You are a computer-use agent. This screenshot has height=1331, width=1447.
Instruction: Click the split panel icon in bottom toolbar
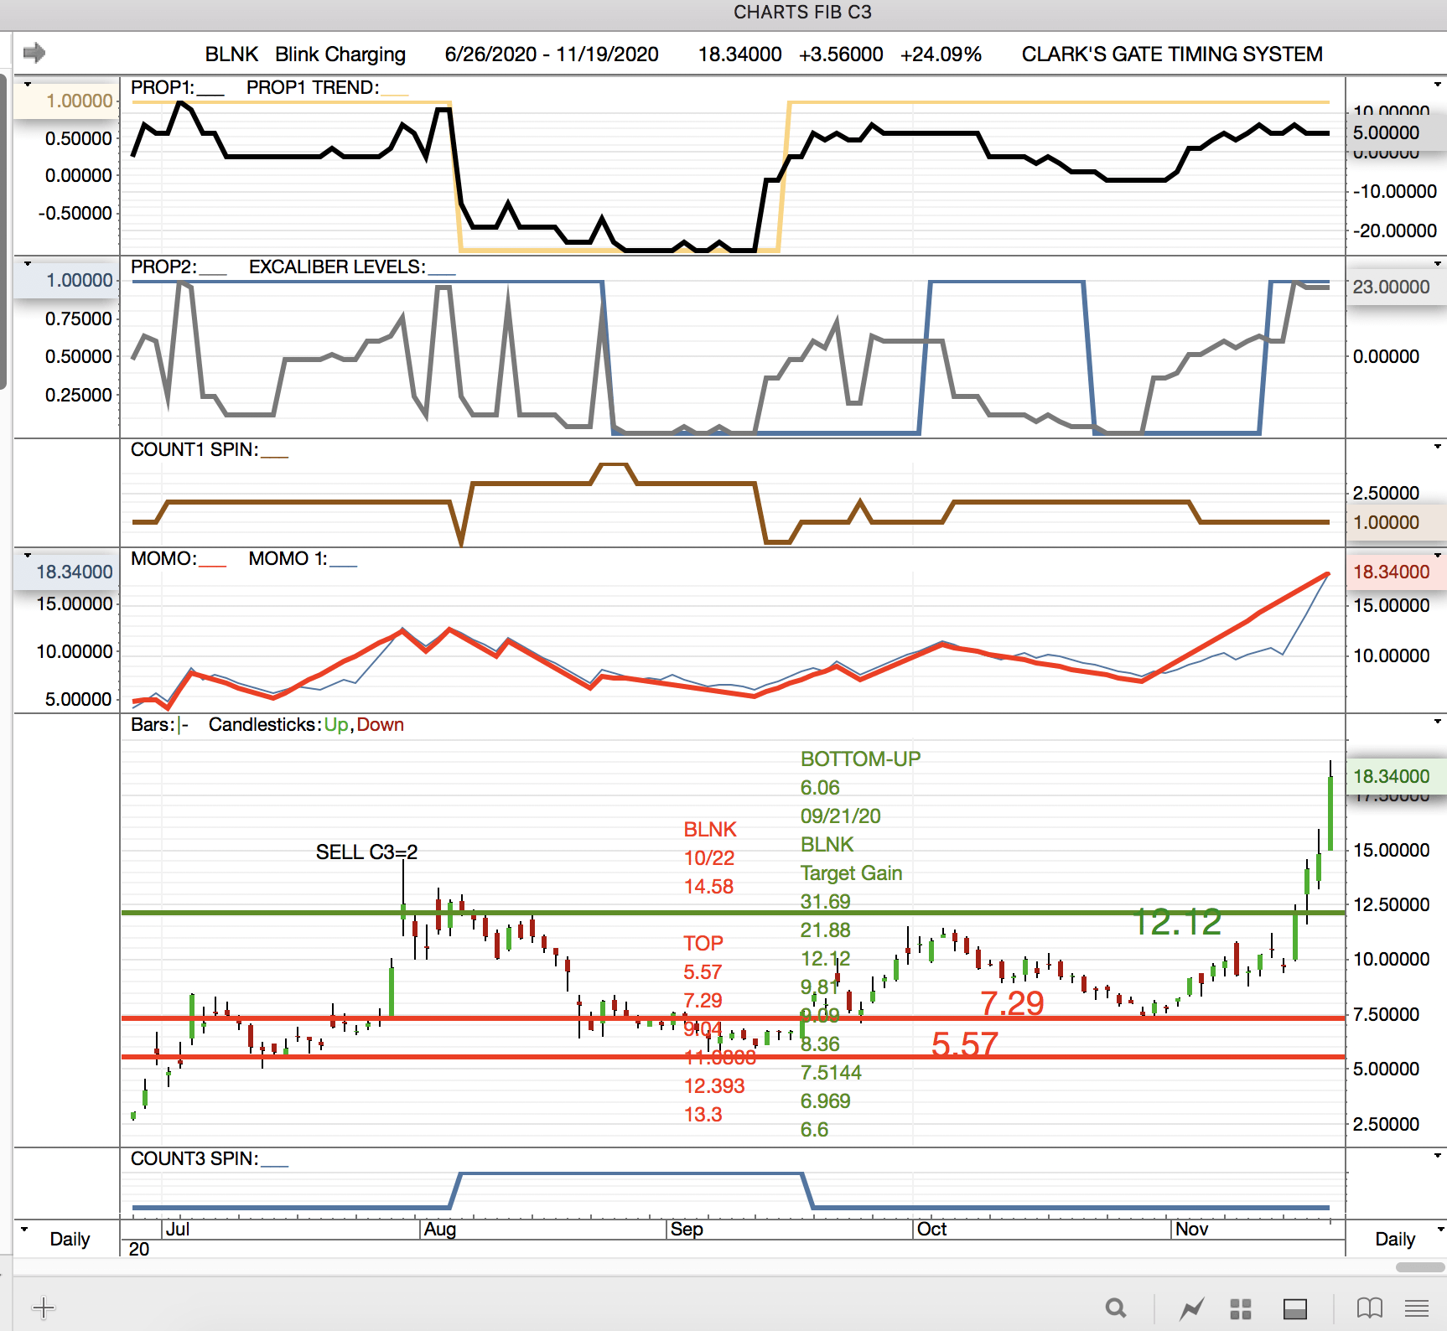(1295, 1308)
